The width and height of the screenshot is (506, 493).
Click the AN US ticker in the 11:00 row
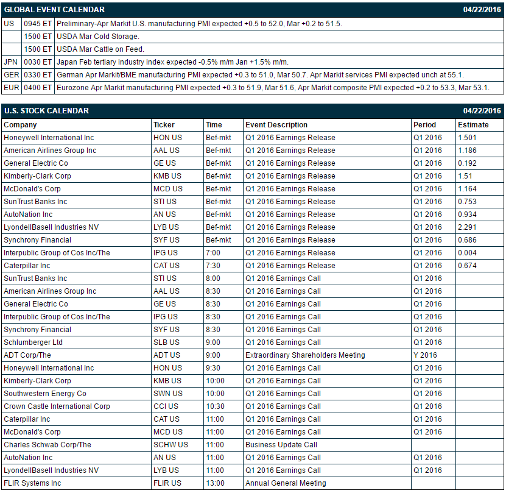[x=164, y=458]
